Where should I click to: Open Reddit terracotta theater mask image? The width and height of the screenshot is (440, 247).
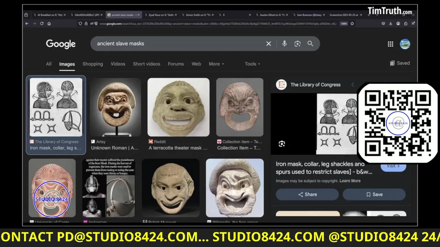click(x=178, y=107)
